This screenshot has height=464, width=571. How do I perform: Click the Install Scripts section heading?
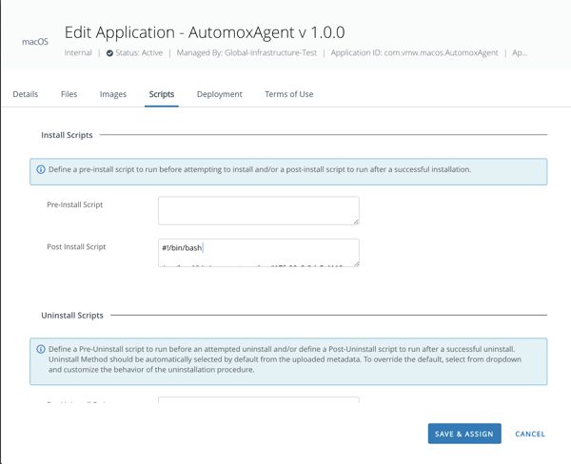[x=67, y=135]
